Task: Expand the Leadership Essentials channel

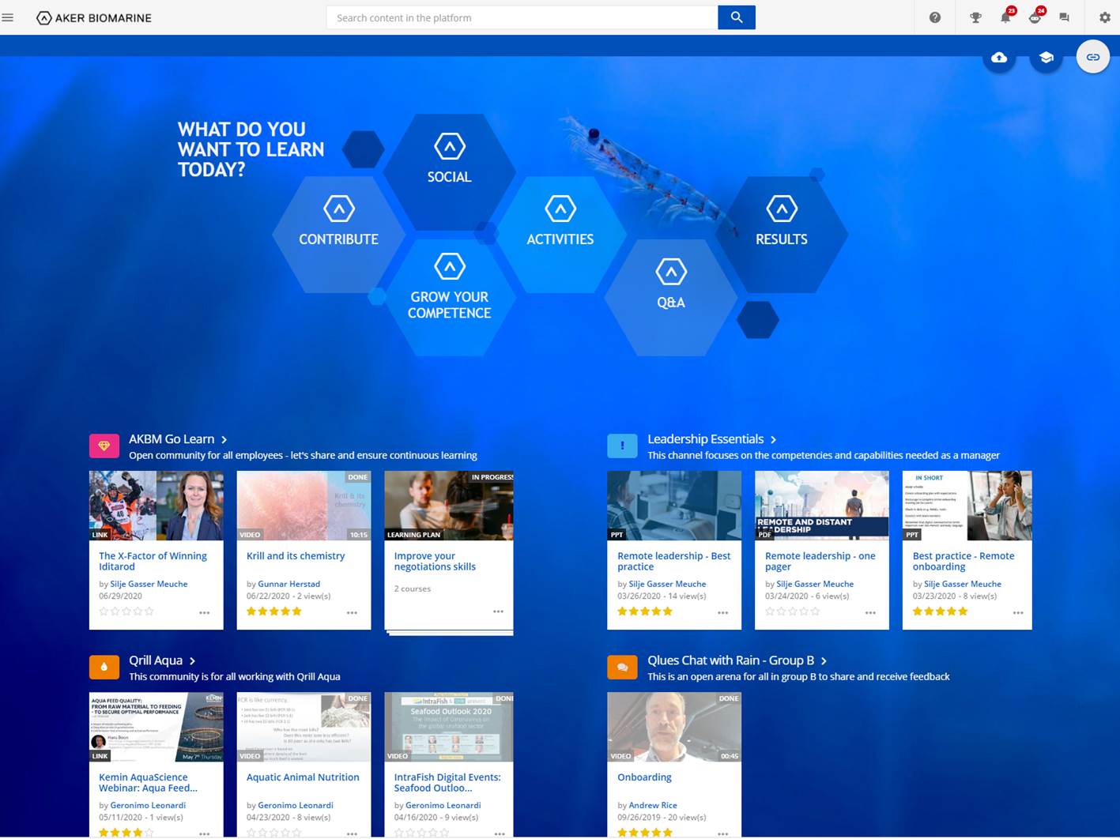Action: click(773, 439)
